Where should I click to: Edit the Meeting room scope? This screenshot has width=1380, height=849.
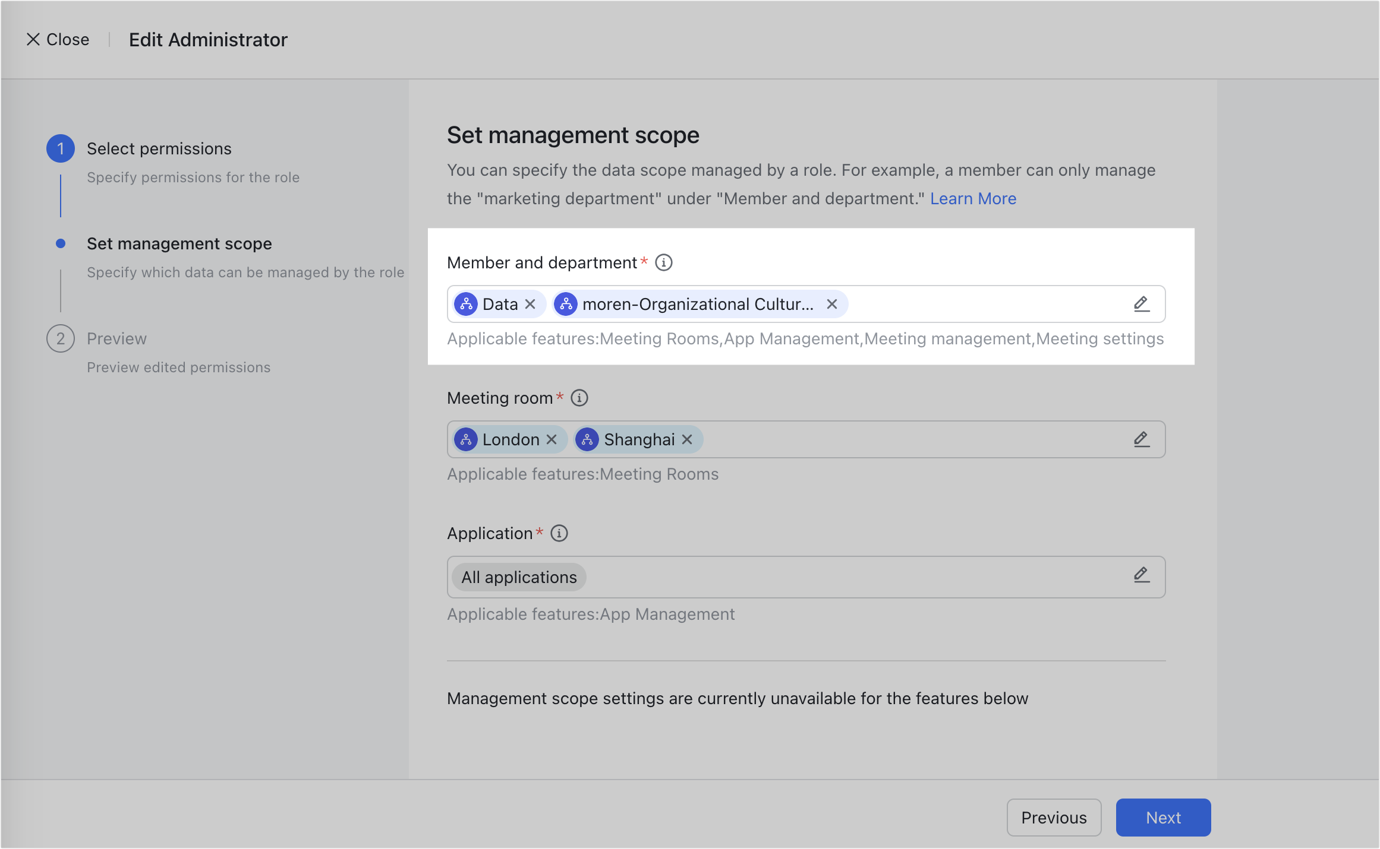pos(1142,439)
